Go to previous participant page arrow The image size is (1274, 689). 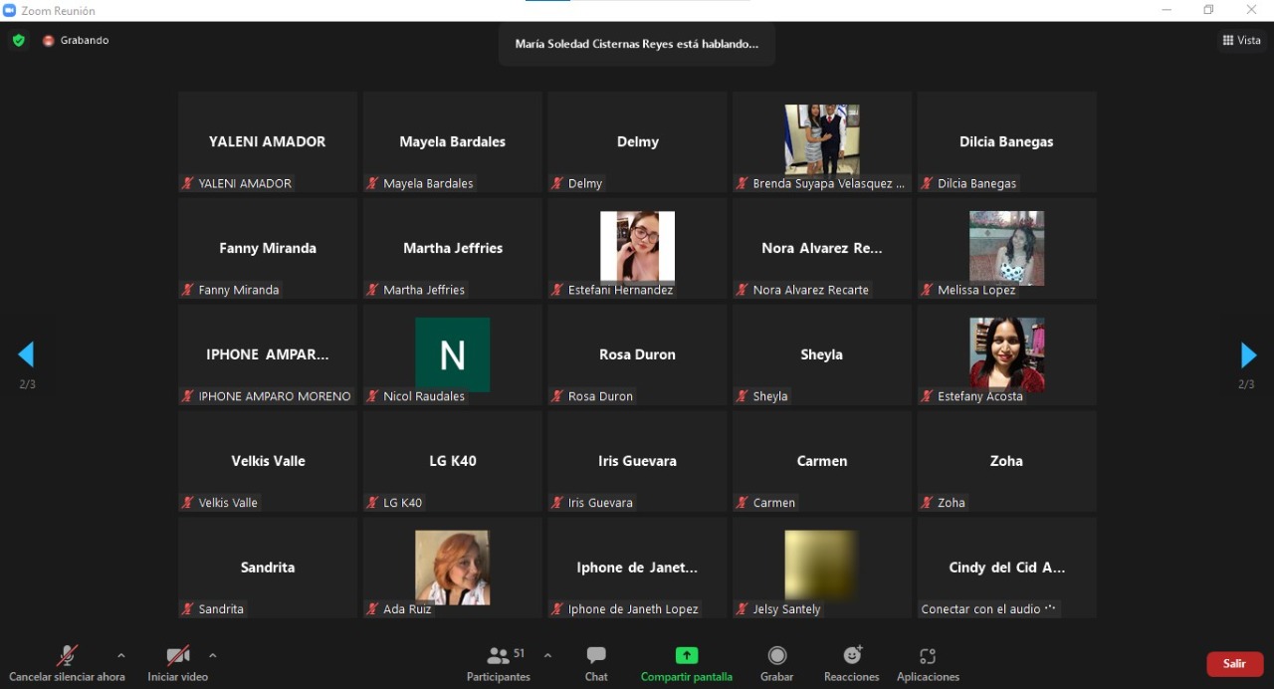(27, 355)
